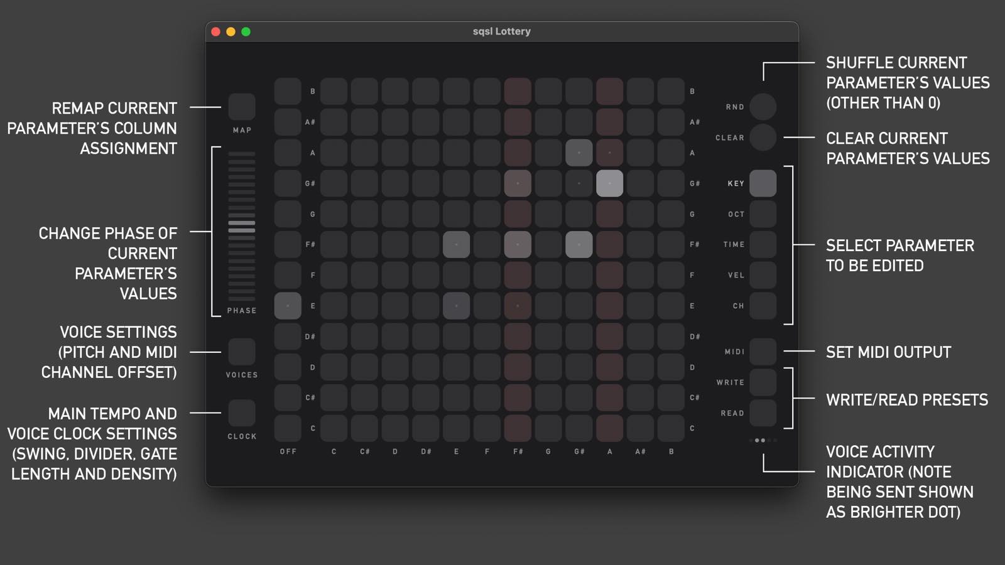
Task: Click the sqsl Lottery window title
Action: click(x=502, y=31)
